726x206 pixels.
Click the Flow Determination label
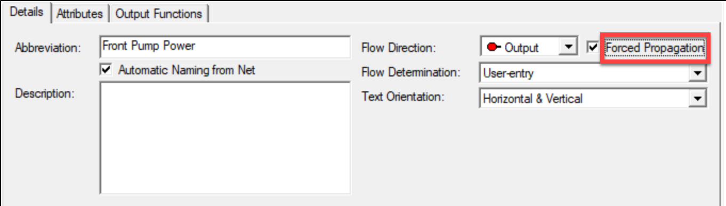[x=410, y=72]
